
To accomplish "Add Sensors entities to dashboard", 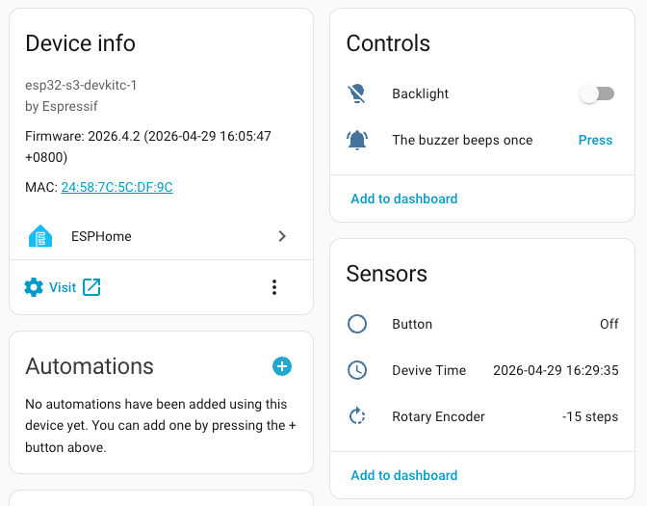I will click(x=404, y=475).
